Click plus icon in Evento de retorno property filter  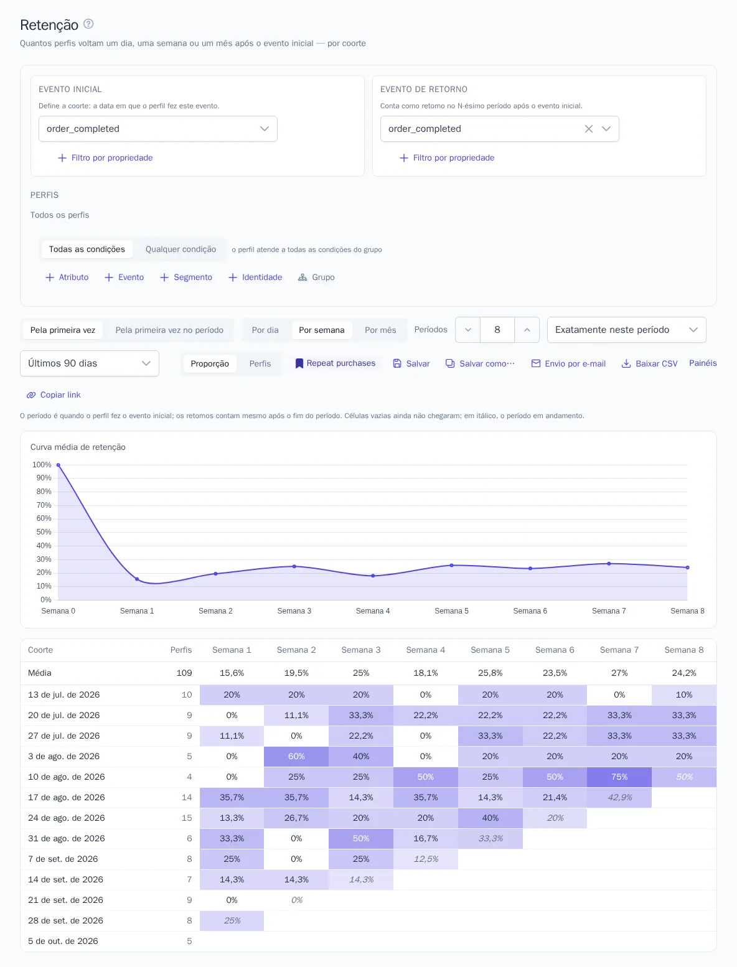tap(404, 158)
